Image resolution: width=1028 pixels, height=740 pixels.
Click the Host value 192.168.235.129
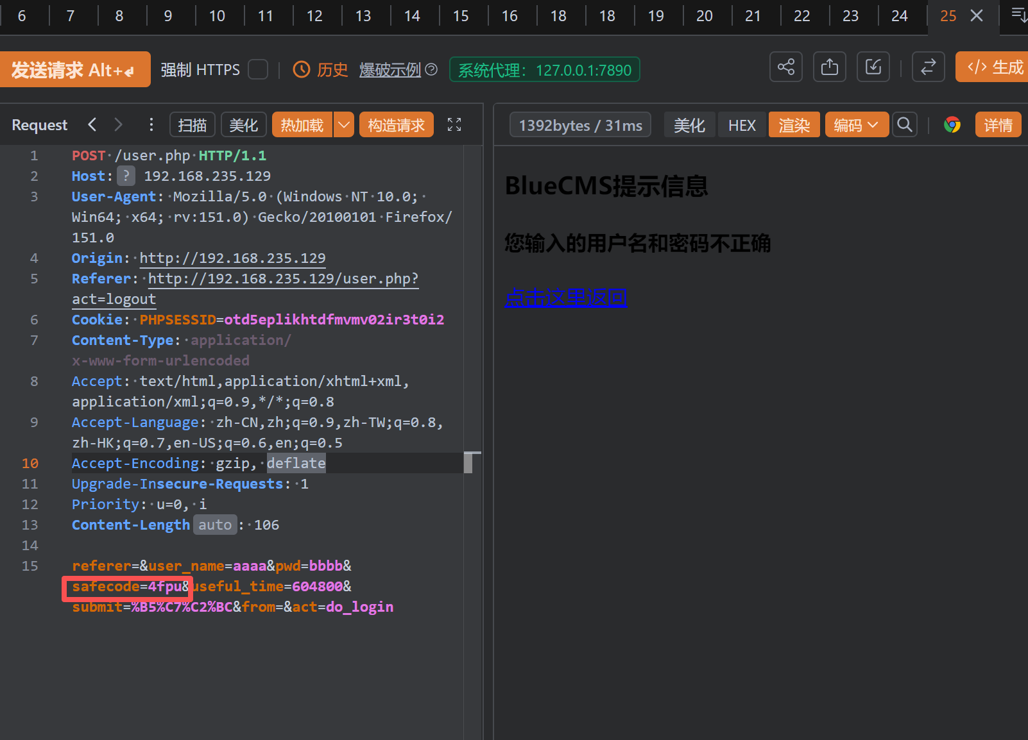[207, 176]
